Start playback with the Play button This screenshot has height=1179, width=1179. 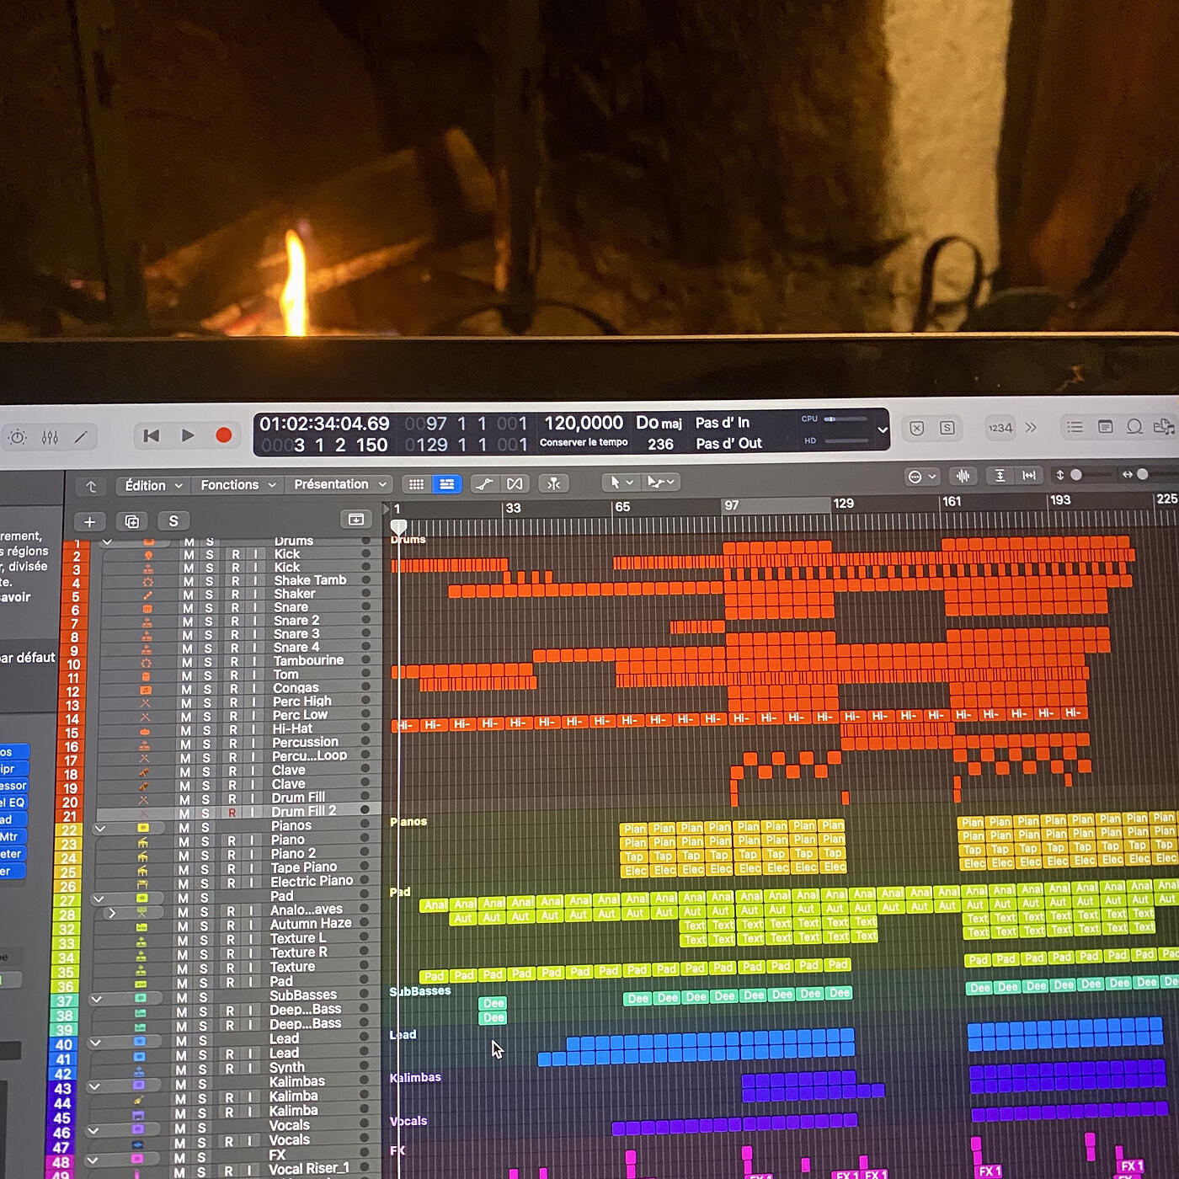[x=188, y=435]
